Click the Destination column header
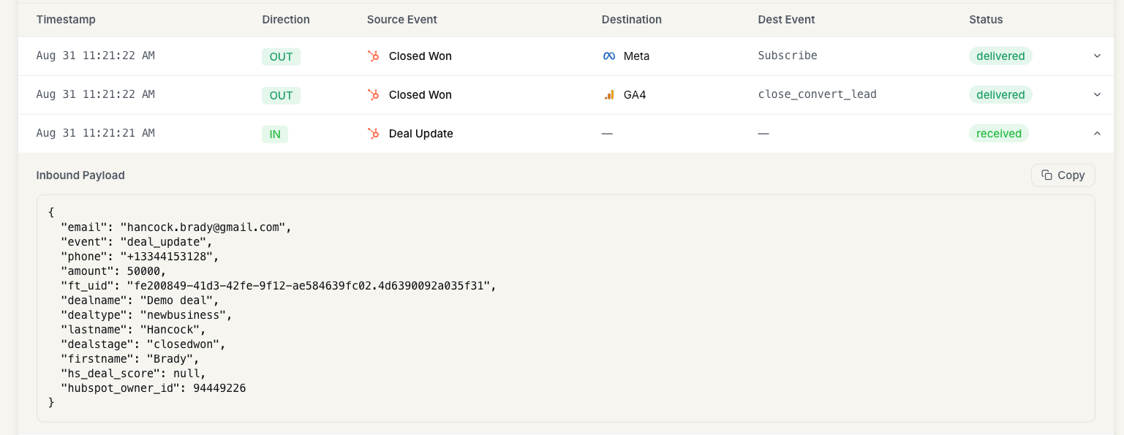 coord(632,20)
